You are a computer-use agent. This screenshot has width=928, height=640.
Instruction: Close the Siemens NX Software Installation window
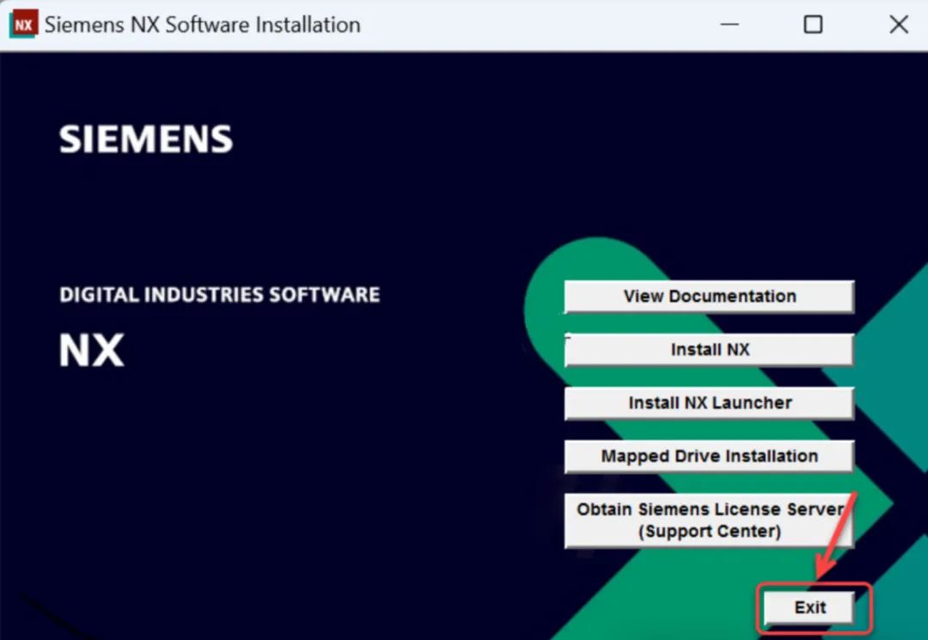coord(899,24)
